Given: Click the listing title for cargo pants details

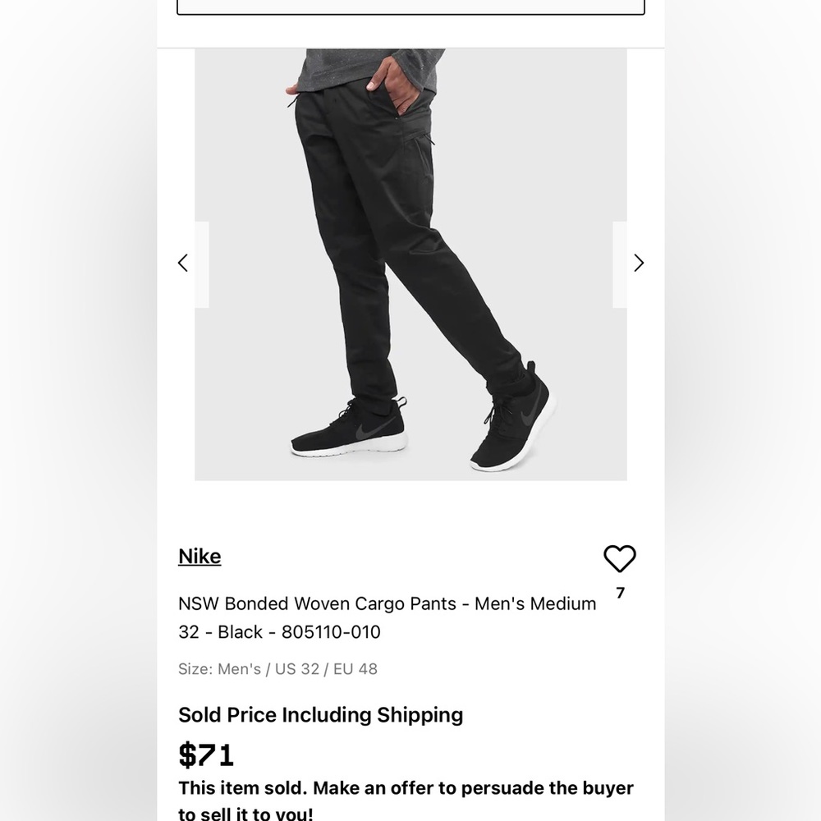Looking at the screenshot, I should pos(388,617).
